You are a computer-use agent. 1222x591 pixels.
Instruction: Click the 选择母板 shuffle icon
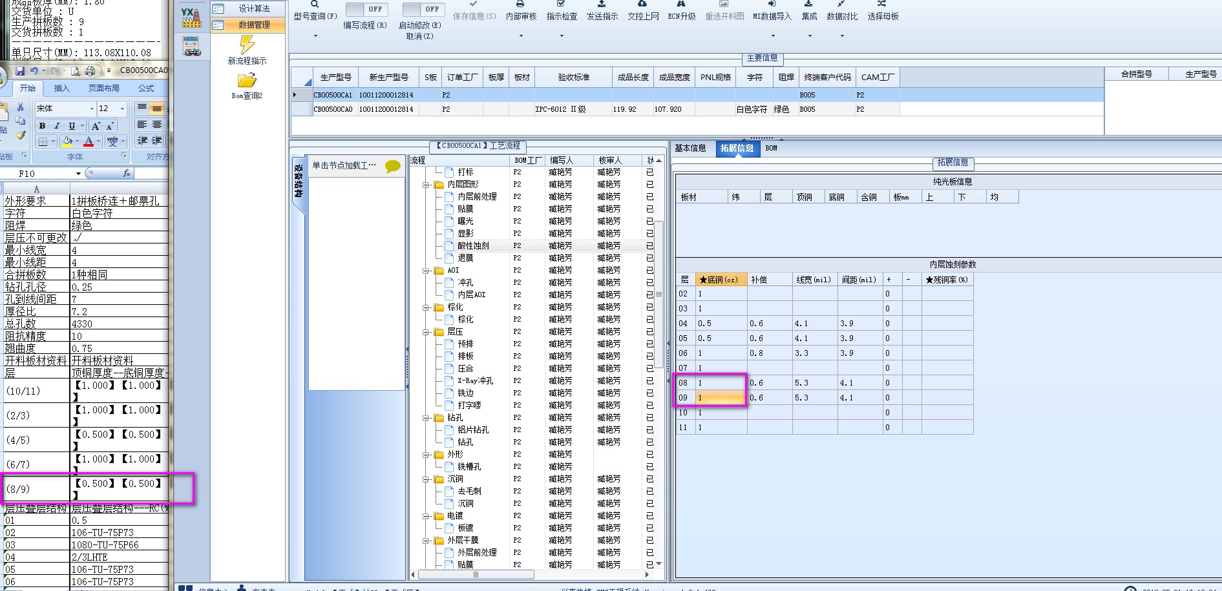coord(882,4)
